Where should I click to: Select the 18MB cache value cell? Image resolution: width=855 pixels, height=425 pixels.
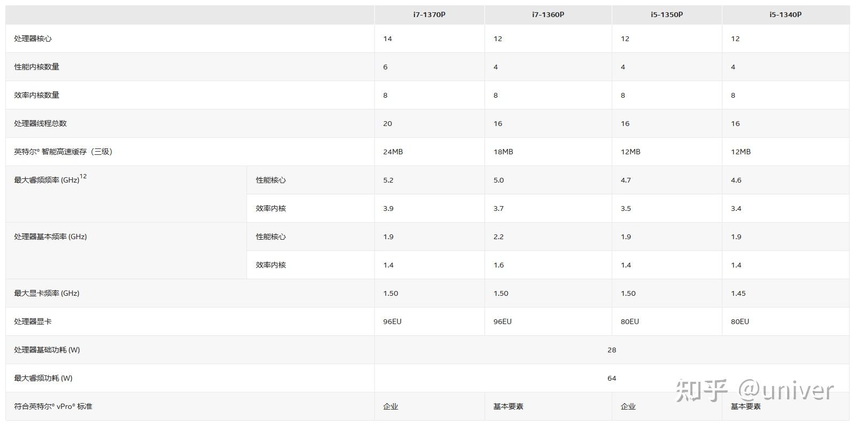[x=503, y=152]
